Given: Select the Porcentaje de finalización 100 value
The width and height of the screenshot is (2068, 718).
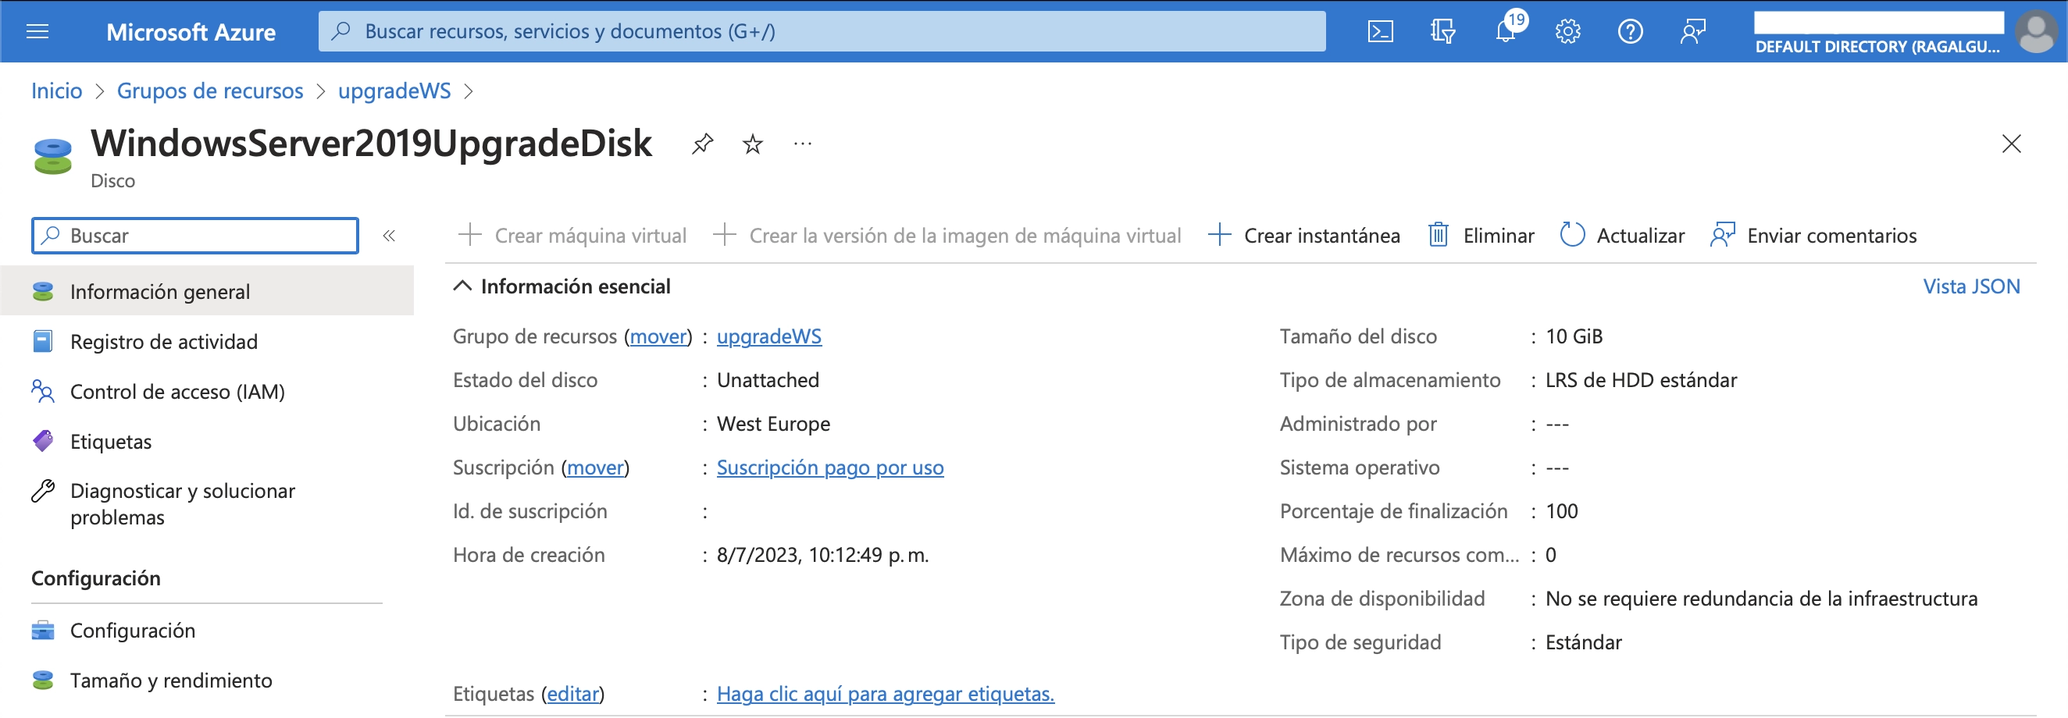Looking at the screenshot, I should [x=1561, y=511].
